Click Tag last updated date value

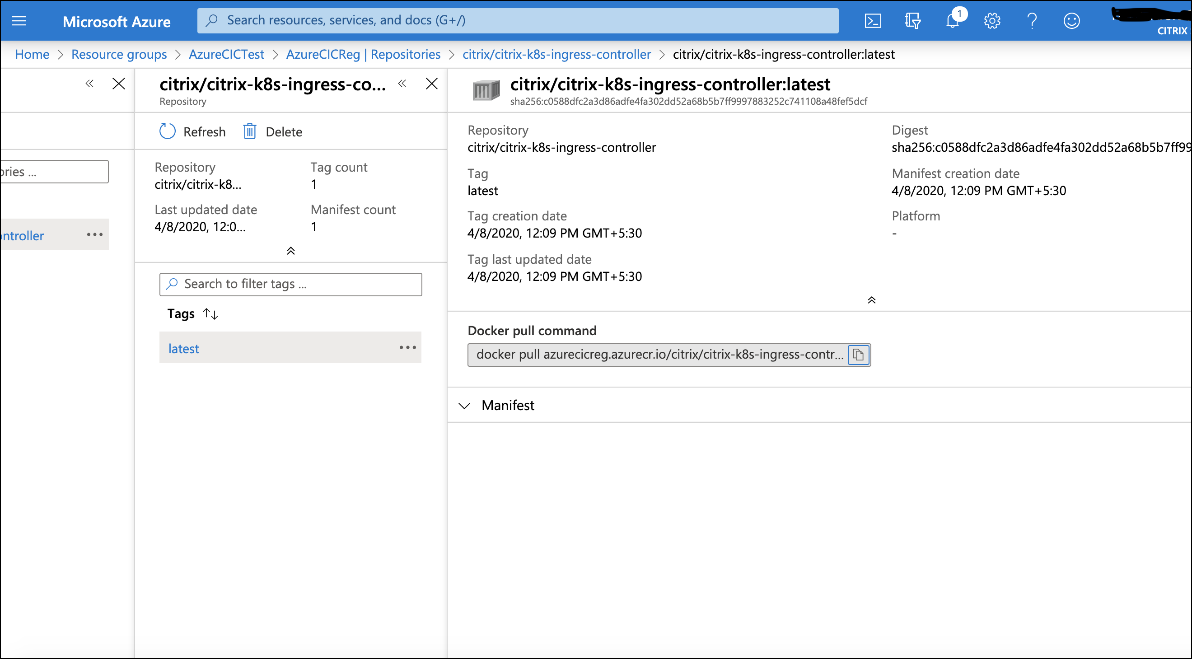(x=554, y=277)
